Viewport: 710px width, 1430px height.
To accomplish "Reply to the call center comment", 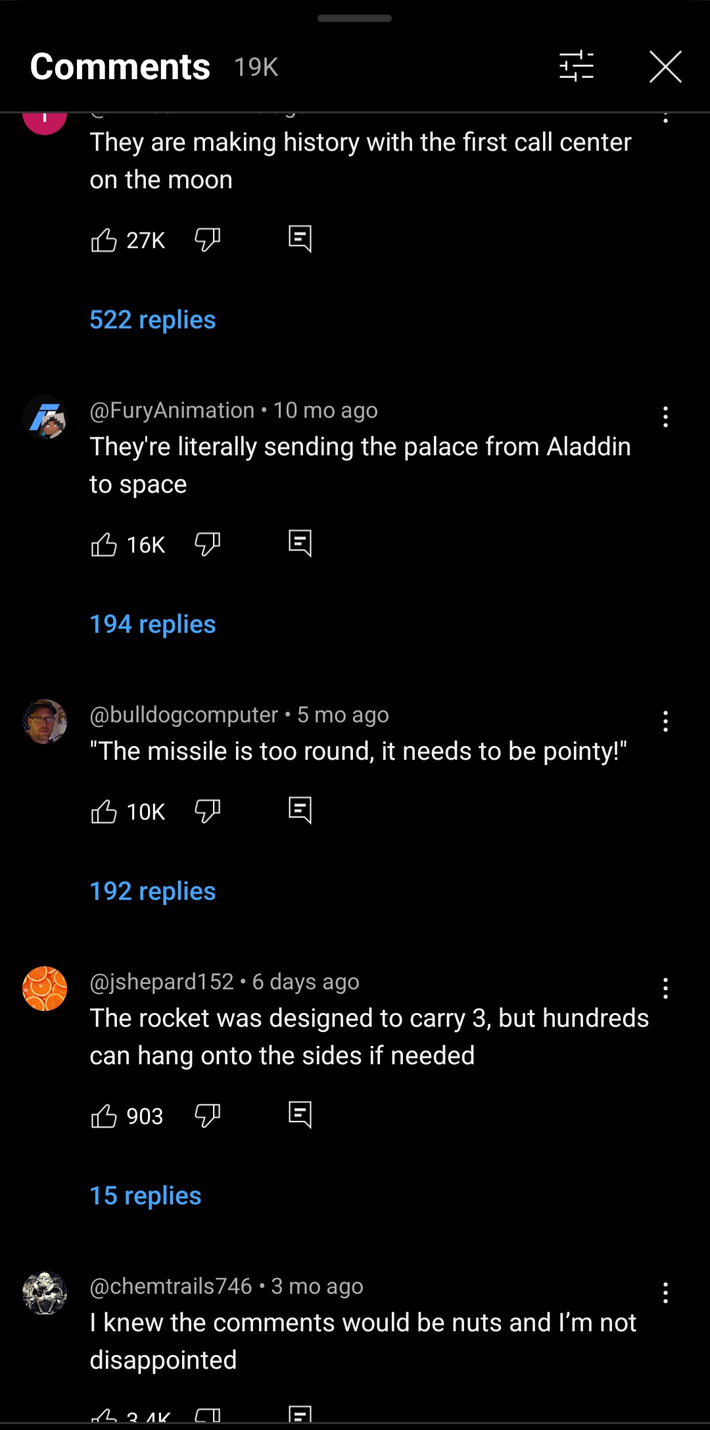I will point(300,239).
